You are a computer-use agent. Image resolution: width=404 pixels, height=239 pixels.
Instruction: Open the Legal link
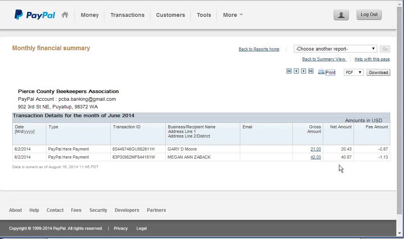142,228
